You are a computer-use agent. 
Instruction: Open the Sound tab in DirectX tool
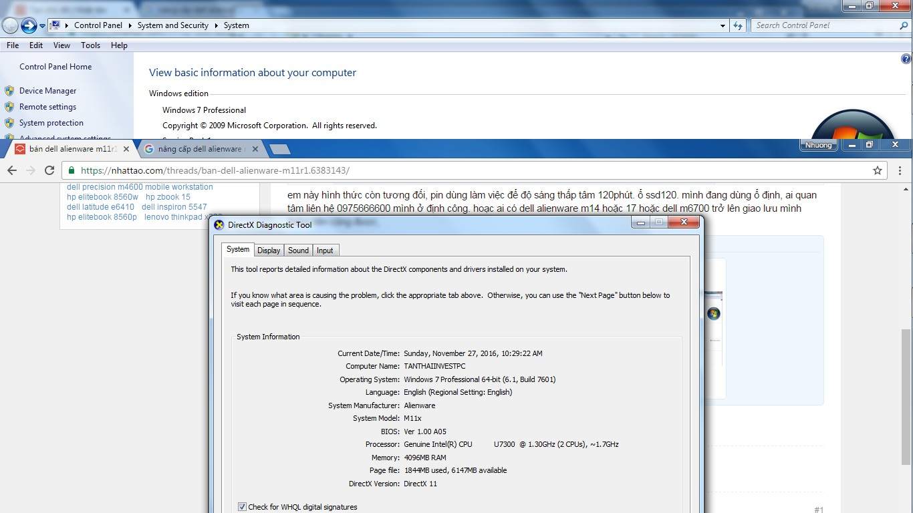click(x=298, y=250)
